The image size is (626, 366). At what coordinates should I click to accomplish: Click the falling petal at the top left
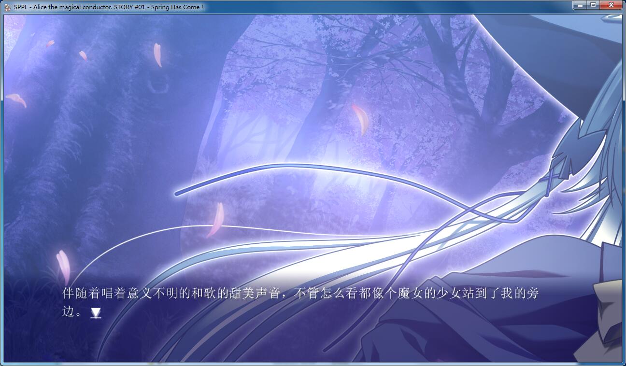157,55
